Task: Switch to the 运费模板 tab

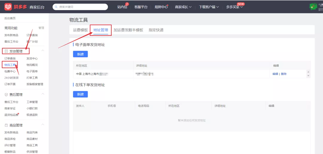Action: [80, 30]
